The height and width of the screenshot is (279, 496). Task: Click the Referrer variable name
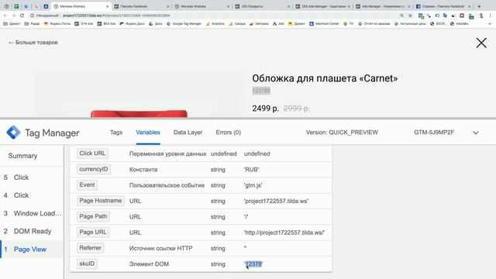click(90, 248)
